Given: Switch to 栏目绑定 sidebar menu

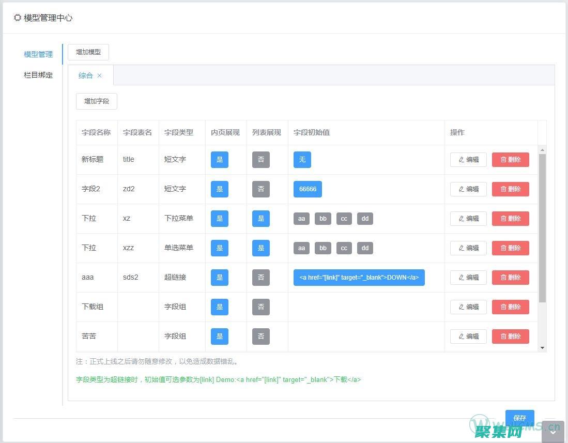Looking at the screenshot, I should coord(38,75).
